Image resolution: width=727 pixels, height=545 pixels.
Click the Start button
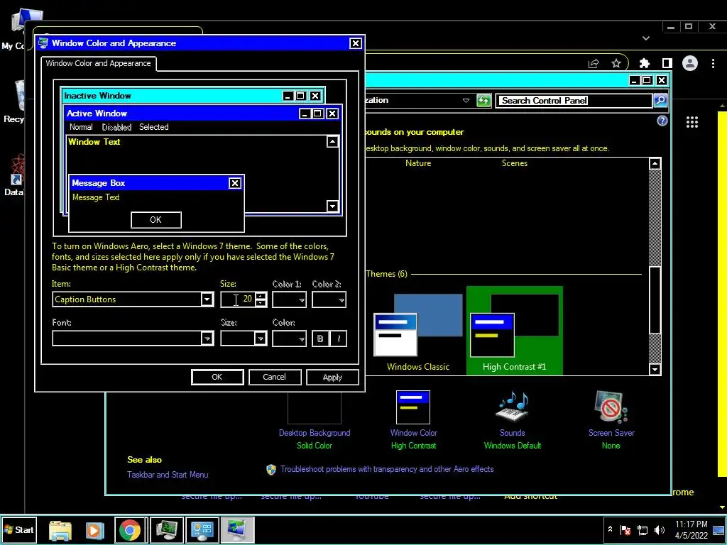pyautogui.click(x=18, y=529)
